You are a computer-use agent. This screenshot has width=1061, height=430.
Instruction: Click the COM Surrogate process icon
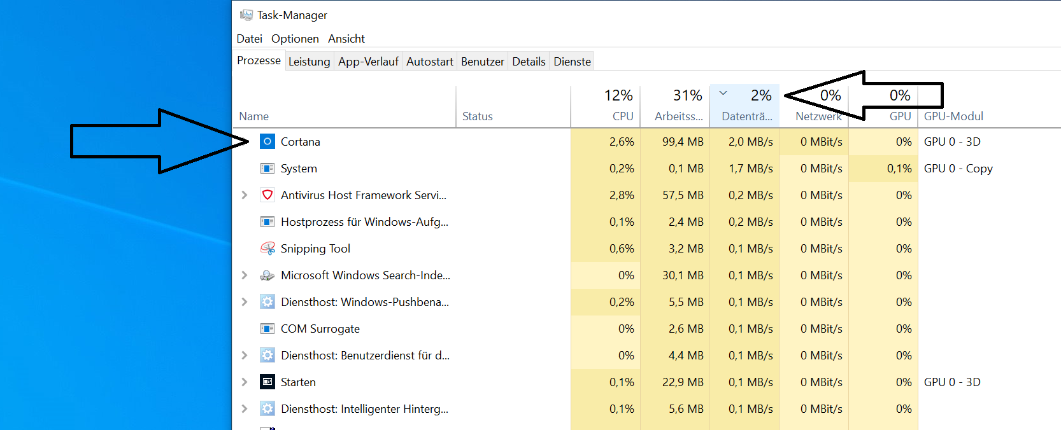point(267,329)
